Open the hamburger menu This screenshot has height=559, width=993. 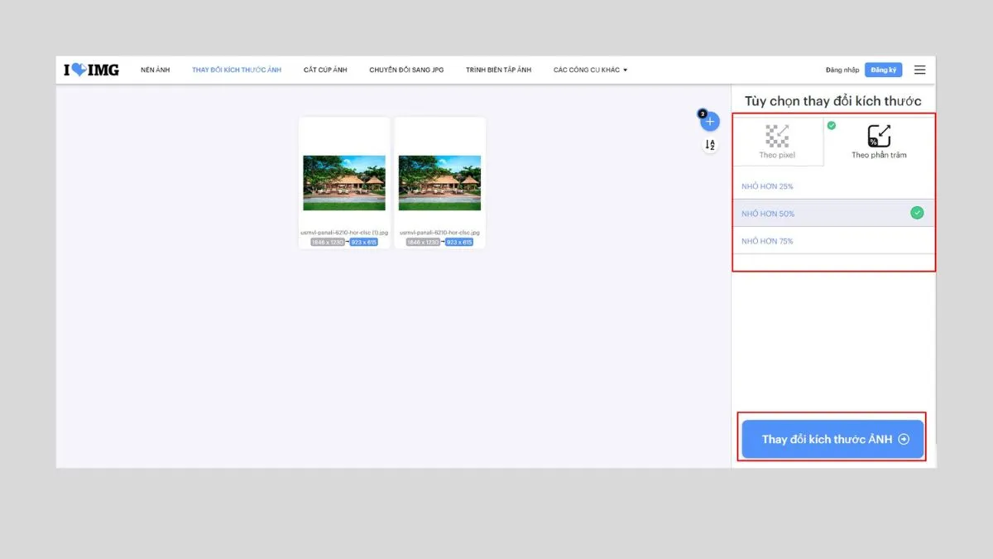point(919,70)
